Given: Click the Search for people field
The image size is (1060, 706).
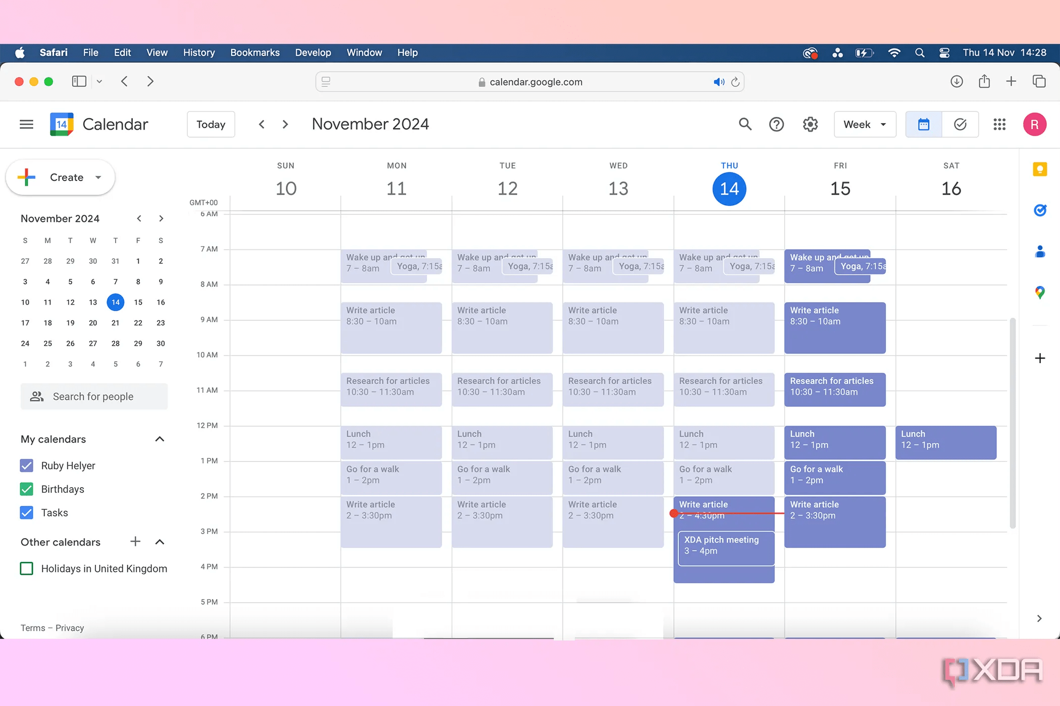Looking at the screenshot, I should tap(94, 396).
